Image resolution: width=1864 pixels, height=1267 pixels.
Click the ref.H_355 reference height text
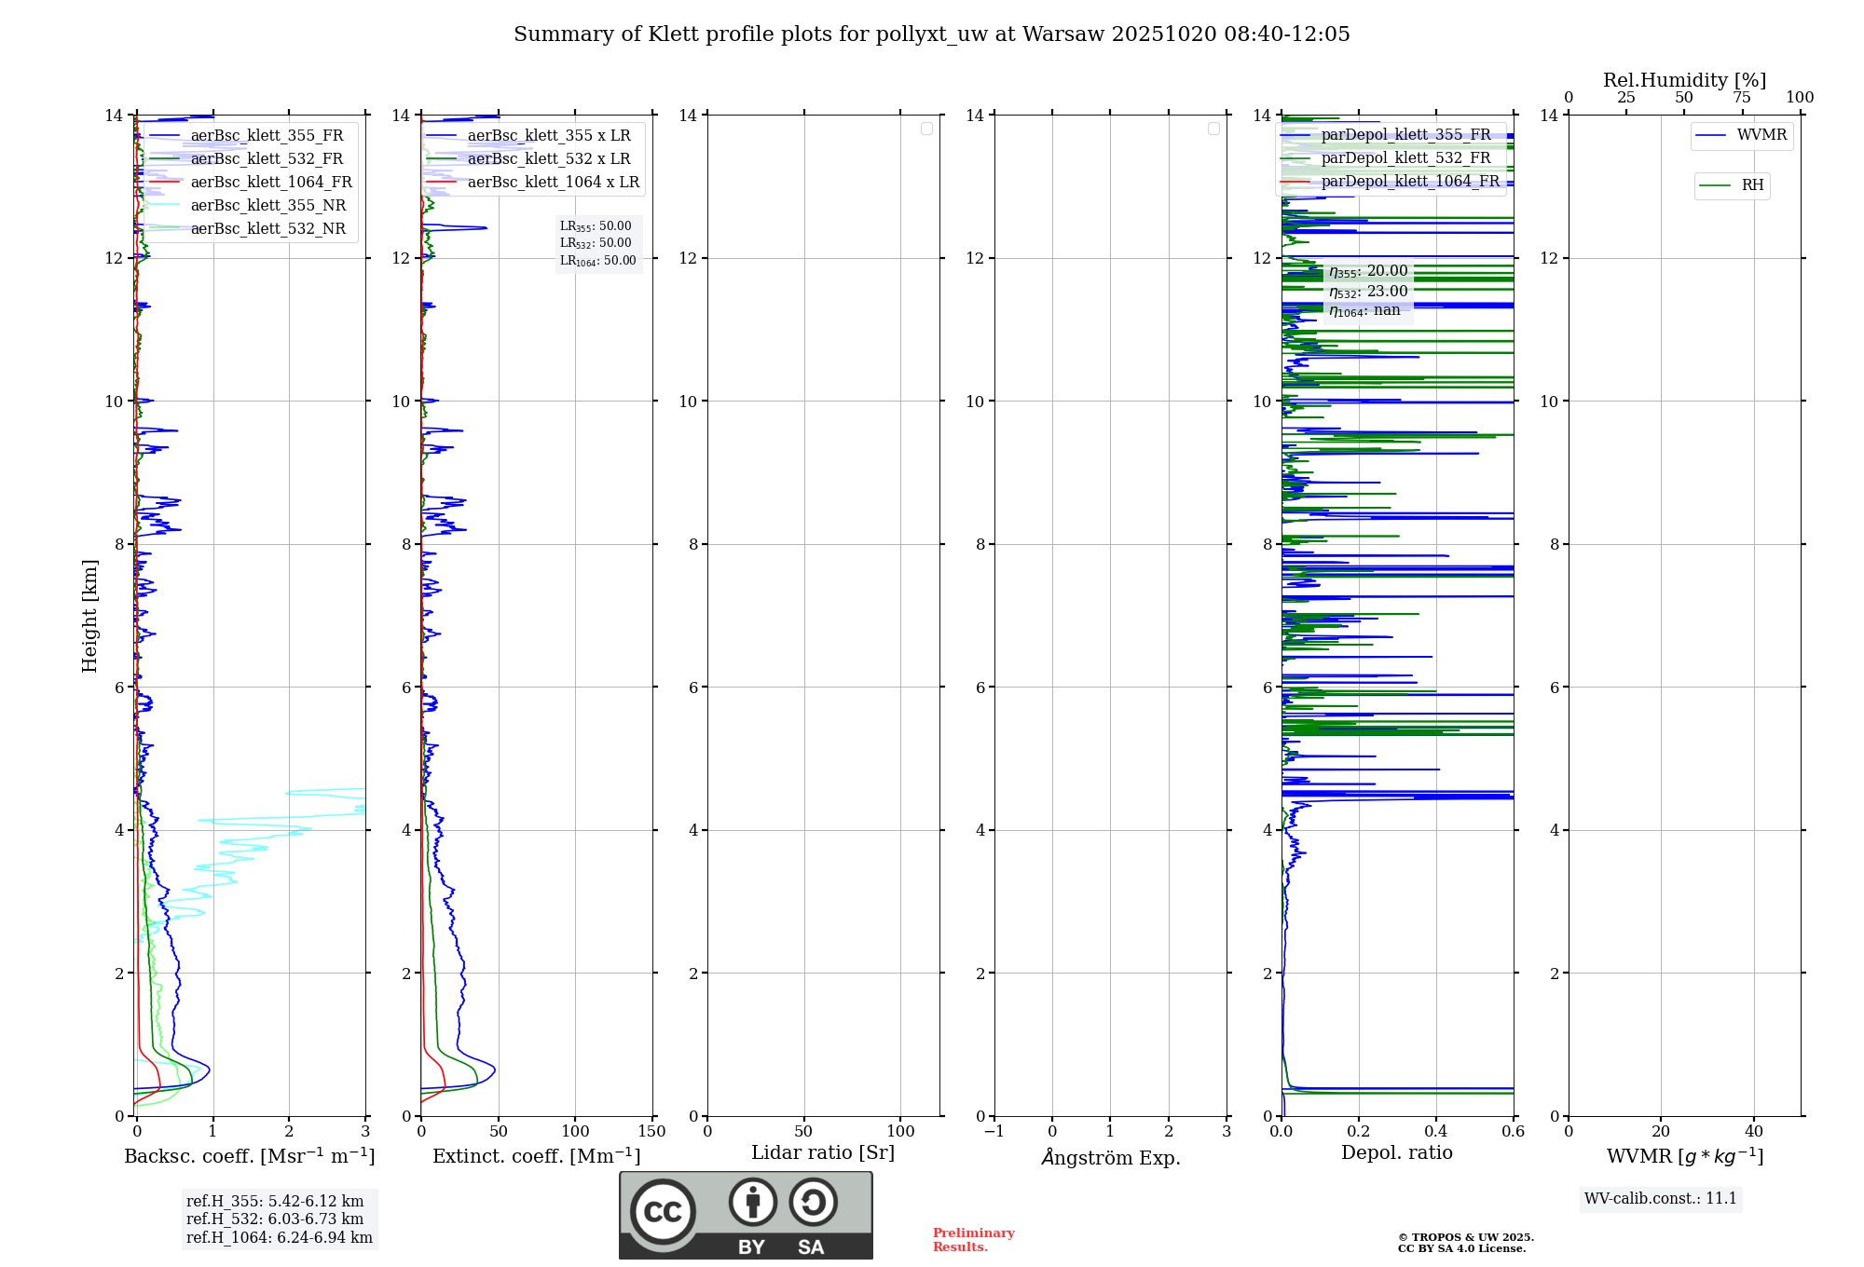[275, 1202]
